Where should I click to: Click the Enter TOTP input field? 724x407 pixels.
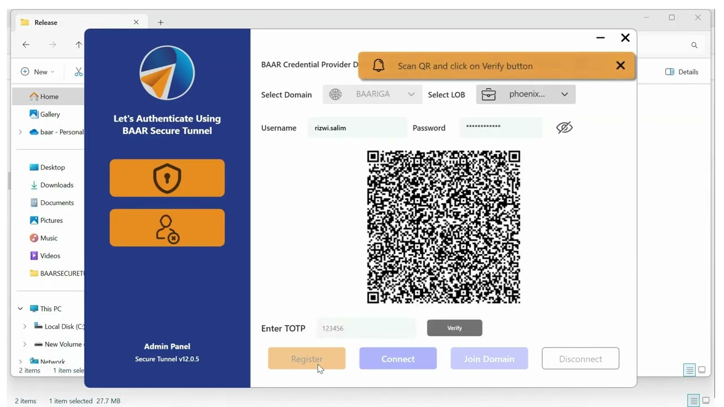367,328
